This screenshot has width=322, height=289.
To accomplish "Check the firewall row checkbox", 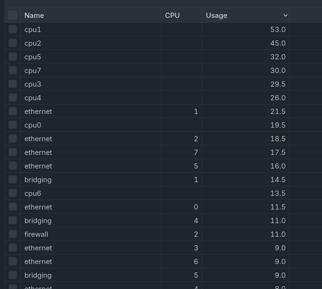I will (13, 234).
